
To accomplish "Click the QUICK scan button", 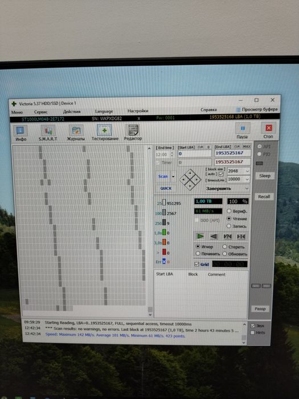I will 166,188.
